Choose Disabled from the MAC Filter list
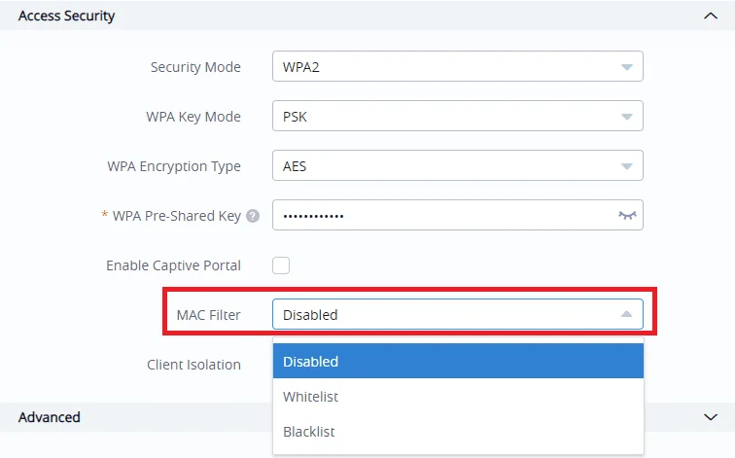This screenshot has height=458, width=735. click(x=458, y=361)
